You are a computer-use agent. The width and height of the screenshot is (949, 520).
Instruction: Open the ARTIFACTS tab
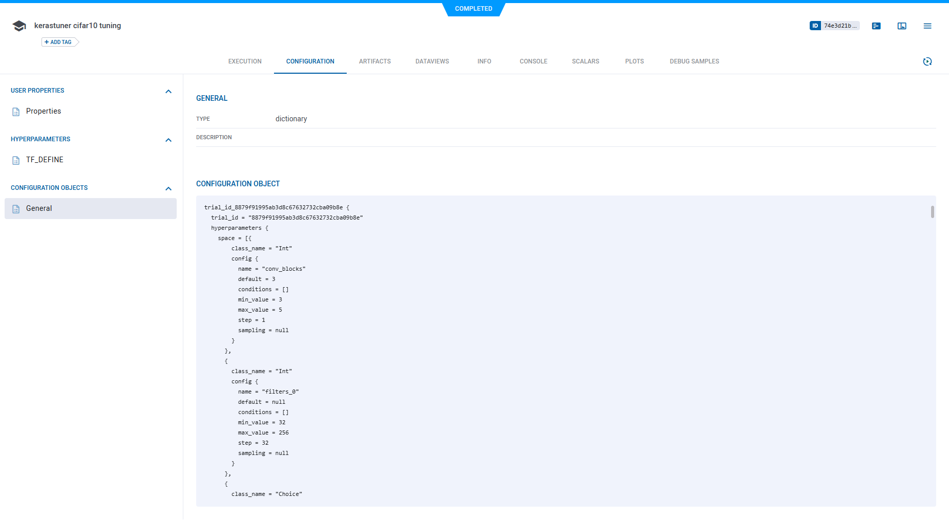[x=375, y=61]
